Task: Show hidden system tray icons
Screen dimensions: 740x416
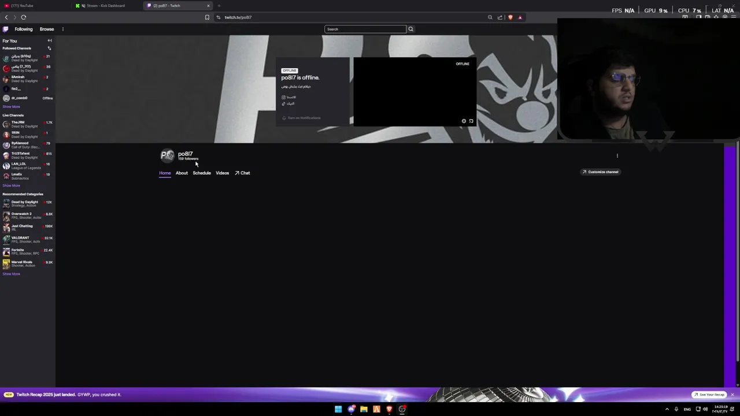Action: [667, 409]
